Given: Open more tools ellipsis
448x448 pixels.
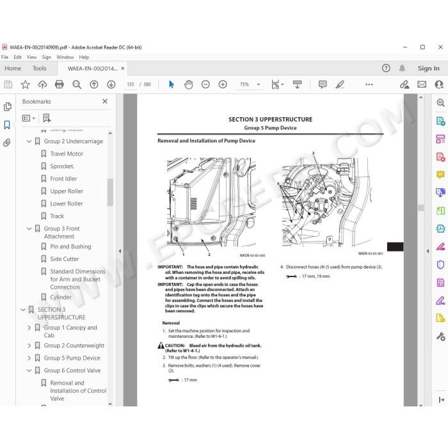Looking at the screenshot, I should 369,84.
